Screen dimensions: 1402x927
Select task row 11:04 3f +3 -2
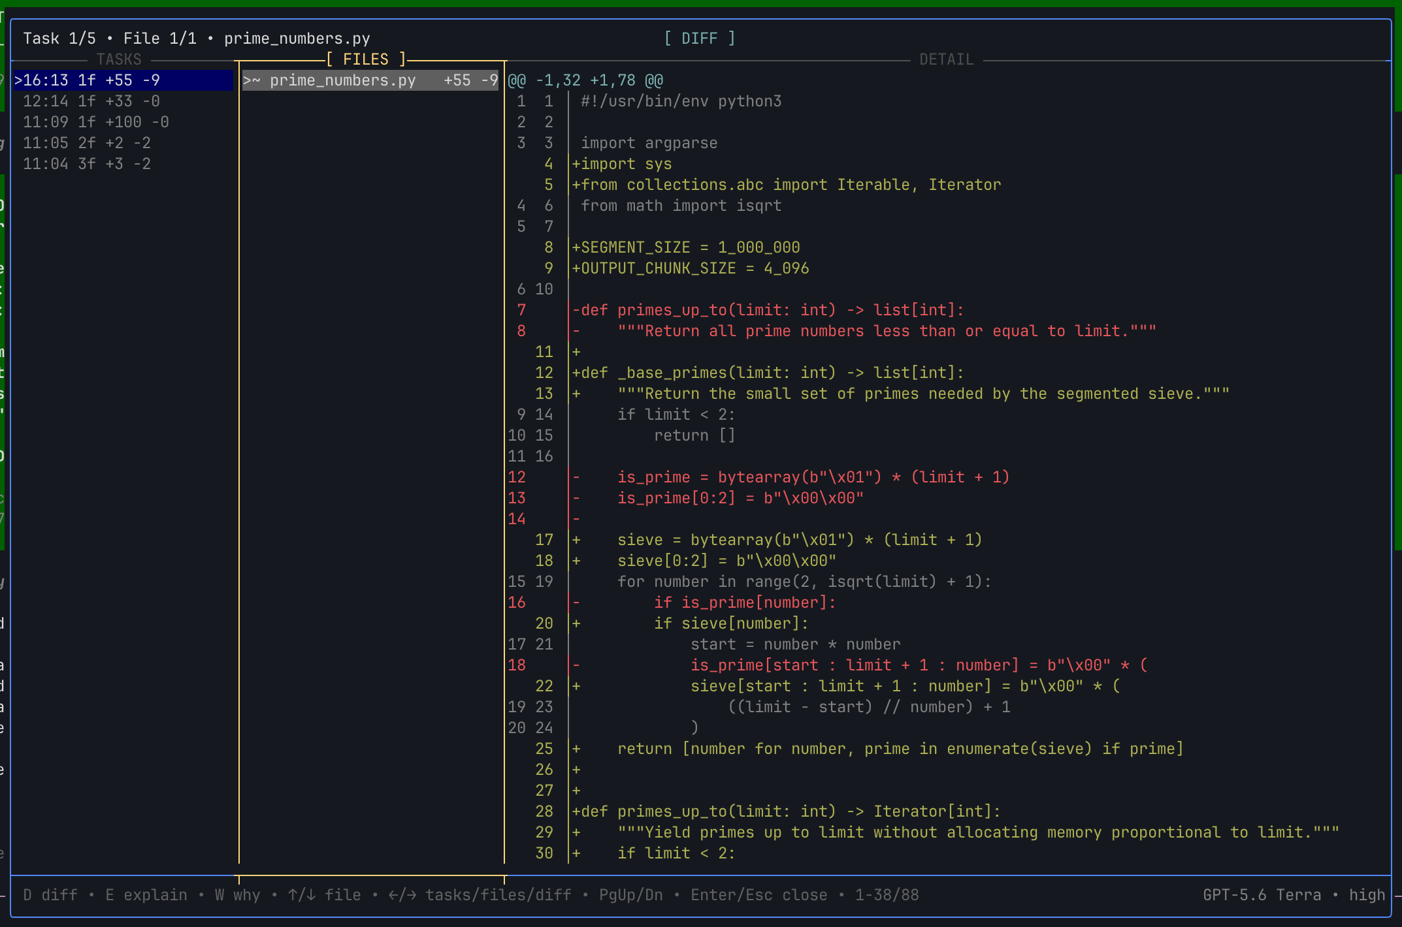tap(87, 164)
